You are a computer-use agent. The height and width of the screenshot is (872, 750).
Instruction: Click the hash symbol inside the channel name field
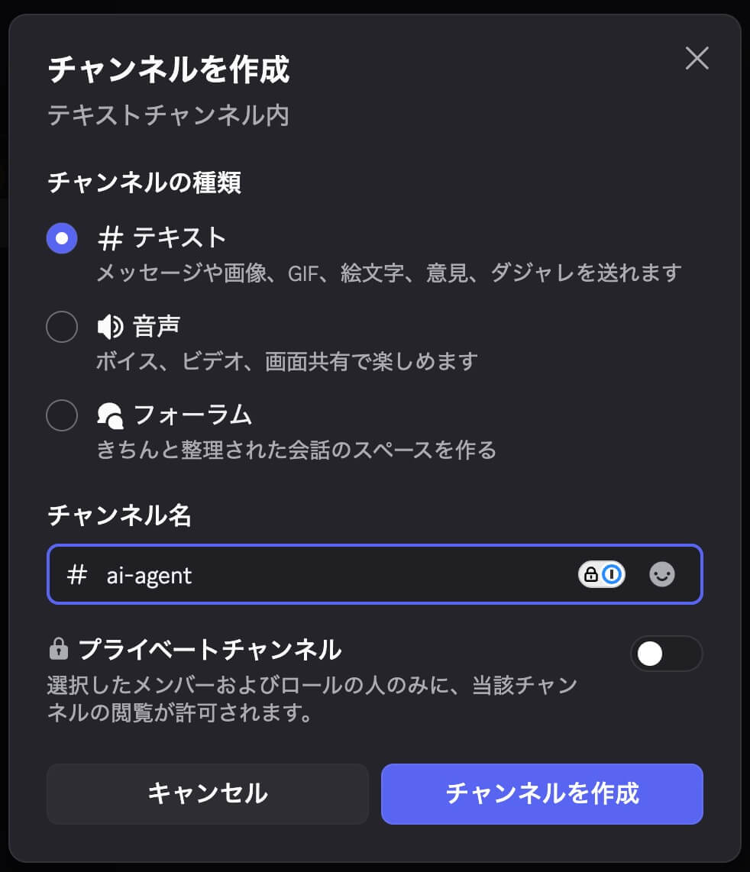point(77,574)
